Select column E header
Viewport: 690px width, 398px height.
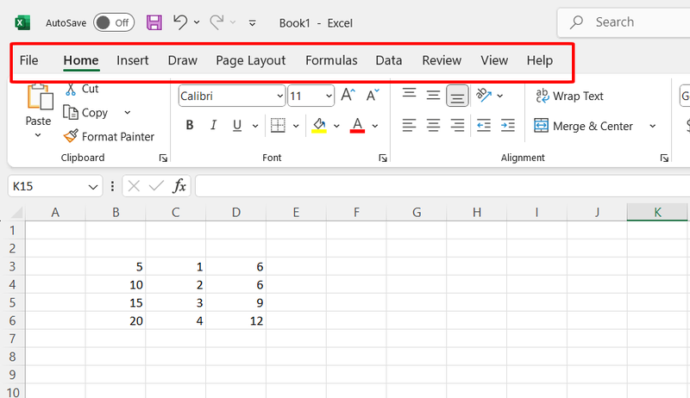(296, 213)
